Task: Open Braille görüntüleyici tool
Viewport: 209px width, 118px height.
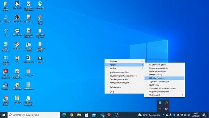Action: 164,71
